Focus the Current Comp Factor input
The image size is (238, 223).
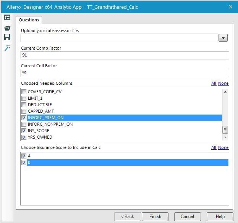click(x=125, y=55)
